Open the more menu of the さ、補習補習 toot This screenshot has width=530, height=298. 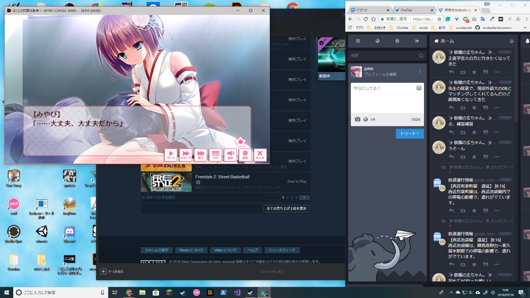click(497, 132)
